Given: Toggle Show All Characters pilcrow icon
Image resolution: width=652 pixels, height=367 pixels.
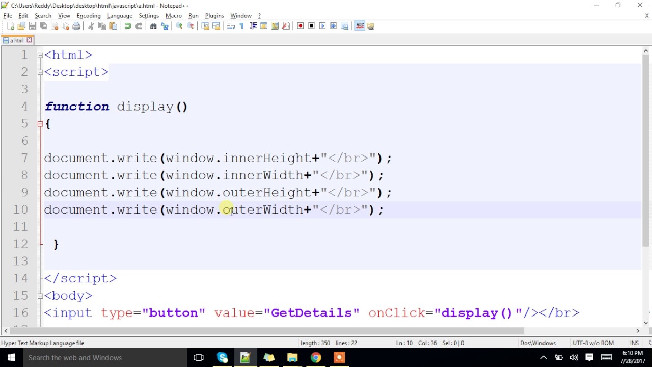Looking at the screenshot, I should (241, 26).
